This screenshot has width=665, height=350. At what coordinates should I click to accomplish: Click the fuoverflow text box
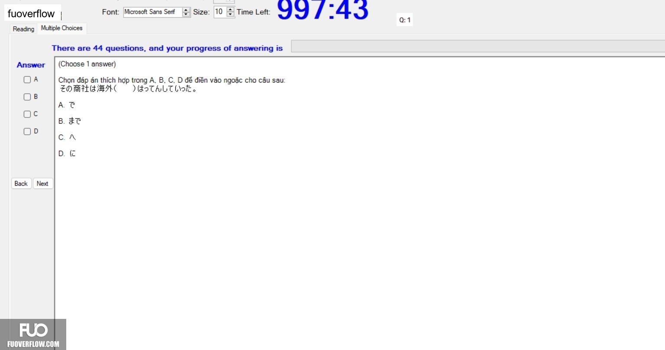tap(33, 13)
